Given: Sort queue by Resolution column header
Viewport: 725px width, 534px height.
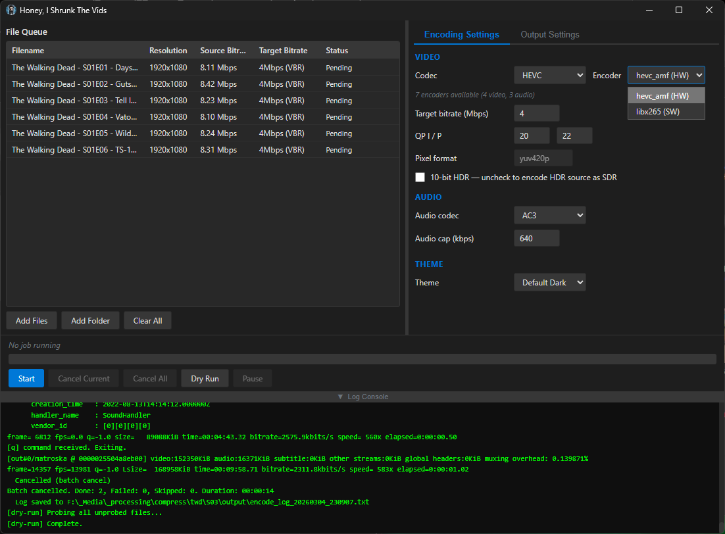Looking at the screenshot, I should click(168, 51).
